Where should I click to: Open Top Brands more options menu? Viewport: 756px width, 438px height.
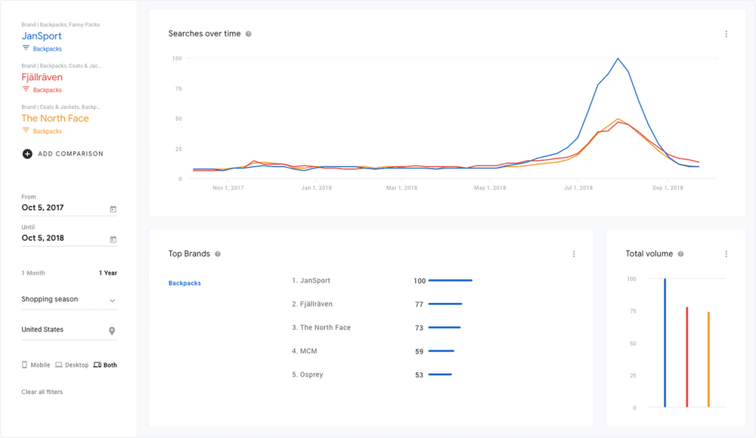pyautogui.click(x=574, y=254)
